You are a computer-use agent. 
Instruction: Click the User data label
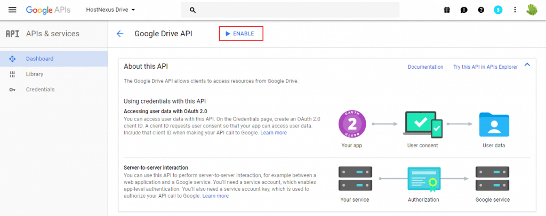[494, 145]
